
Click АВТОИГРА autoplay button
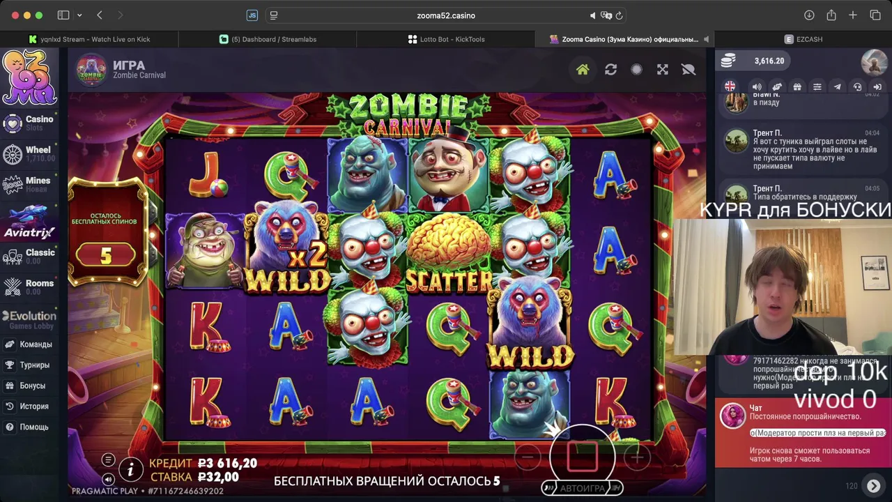(x=583, y=488)
